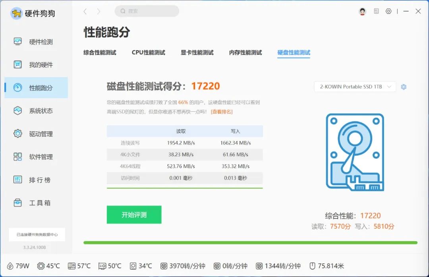This screenshot has height=277, width=429.
Task: Click the 性能跑分 gauge icon
Action: coord(17,87)
